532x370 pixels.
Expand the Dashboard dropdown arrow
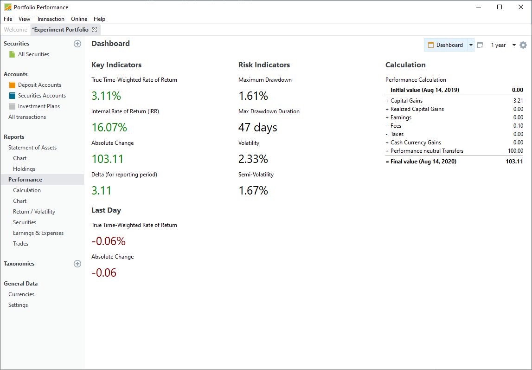click(471, 45)
